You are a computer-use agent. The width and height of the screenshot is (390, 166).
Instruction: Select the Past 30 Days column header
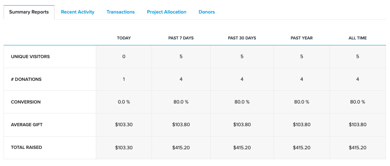242,38
